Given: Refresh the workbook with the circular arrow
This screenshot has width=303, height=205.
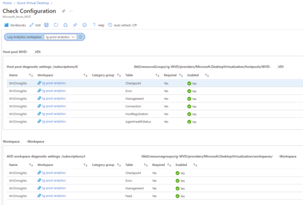Looking at the screenshot, I should pyautogui.click(x=56, y=25).
